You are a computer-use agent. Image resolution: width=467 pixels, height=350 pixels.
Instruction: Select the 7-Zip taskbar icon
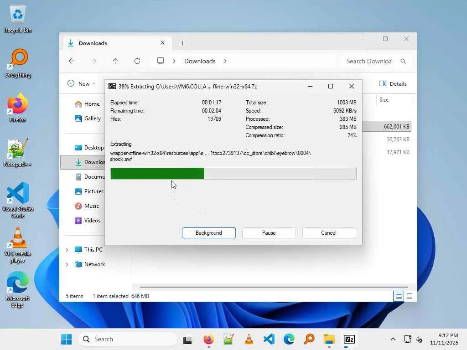pyautogui.click(x=349, y=339)
